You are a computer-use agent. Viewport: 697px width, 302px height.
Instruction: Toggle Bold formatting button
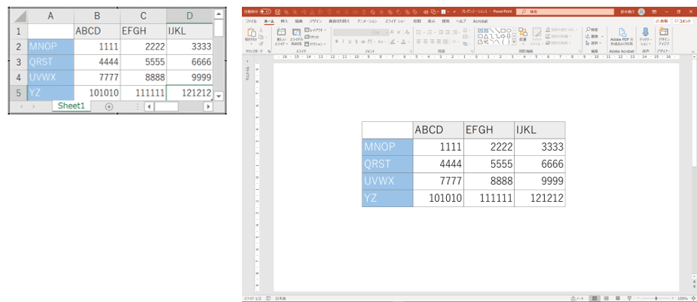[338, 41]
